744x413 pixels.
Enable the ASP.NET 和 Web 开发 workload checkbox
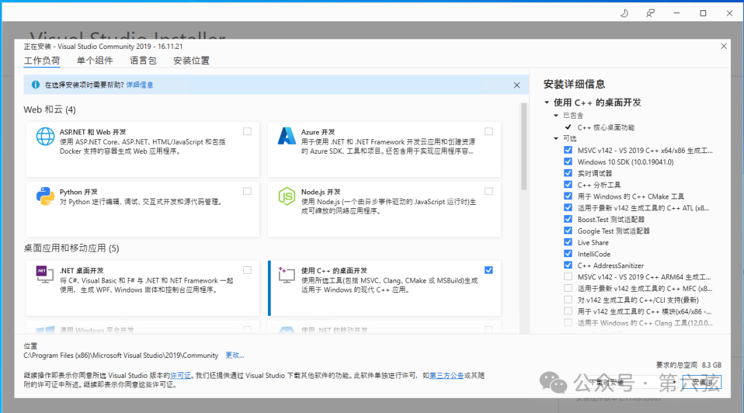pos(247,132)
